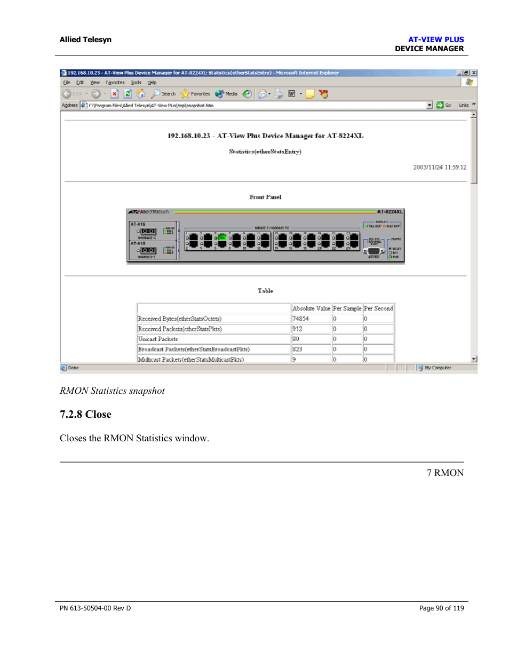509x659 pixels.
Task: Click the Unicast Packets row label
Action: (158, 339)
